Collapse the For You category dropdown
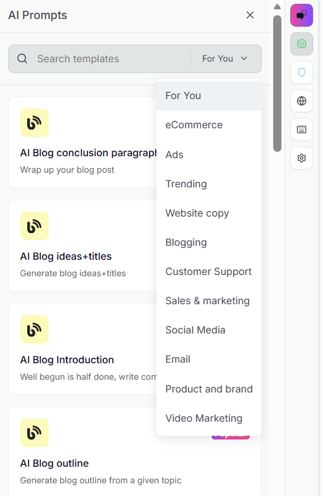The height and width of the screenshot is (496, 322). (225, 58)
